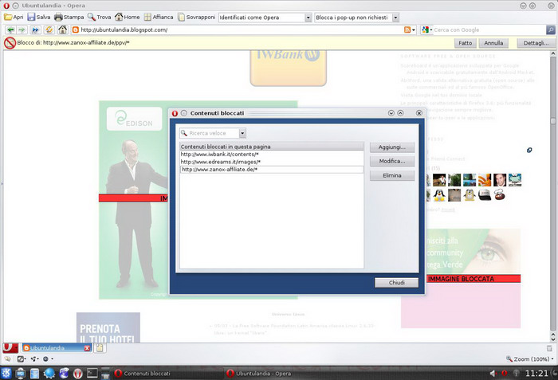Click the Stampa (print) toolbar icon

click(x=68, y=17)
